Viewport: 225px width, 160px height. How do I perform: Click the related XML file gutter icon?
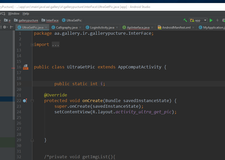[25, 67]
